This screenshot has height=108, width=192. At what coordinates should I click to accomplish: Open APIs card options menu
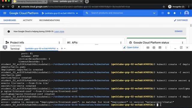(x=121, y=43)
